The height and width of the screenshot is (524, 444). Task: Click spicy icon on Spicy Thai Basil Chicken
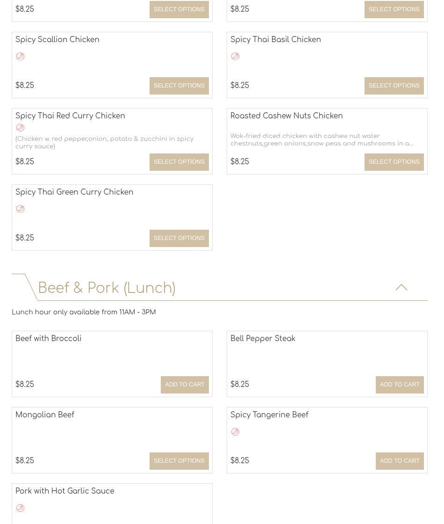[x=235, y=57]
